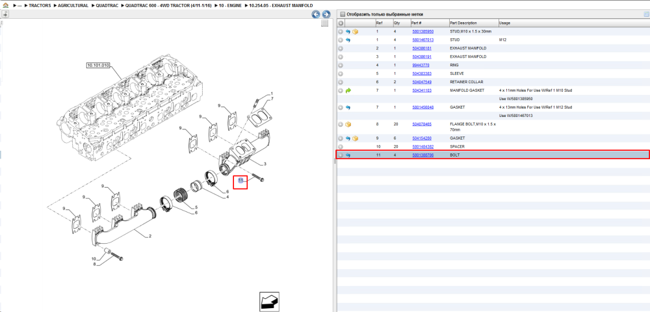Select callout 8 on the diagram
650x312 pixels.
pos(94,264)
